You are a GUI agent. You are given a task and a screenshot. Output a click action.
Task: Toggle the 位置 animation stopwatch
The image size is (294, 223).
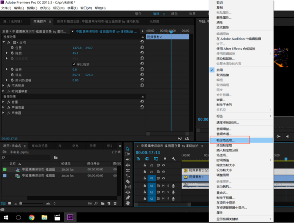click(x=12, y=48)
